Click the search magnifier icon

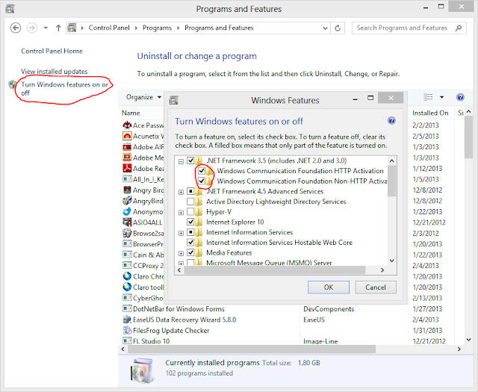point(458,28)
